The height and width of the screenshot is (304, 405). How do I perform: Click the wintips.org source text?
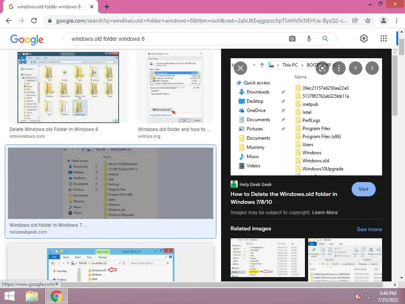149,136
